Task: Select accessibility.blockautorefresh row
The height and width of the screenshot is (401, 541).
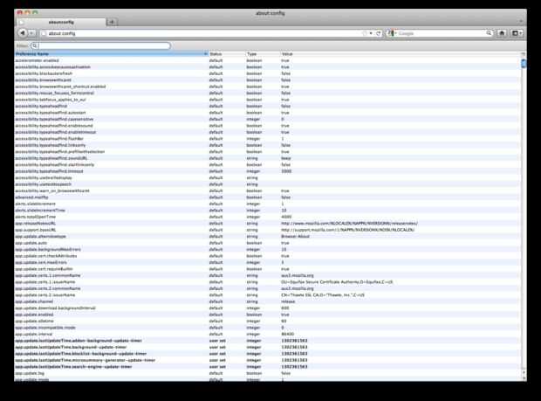Action: (x=267, y=73)
